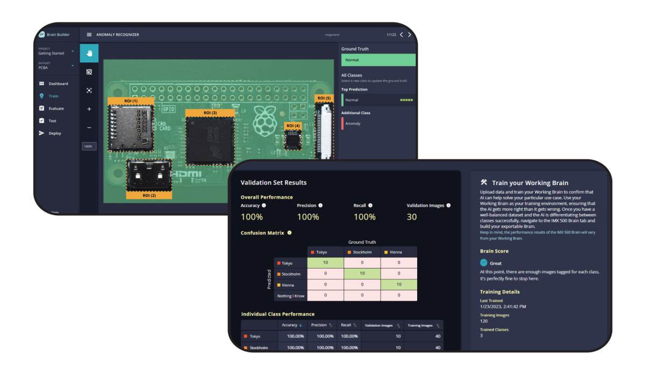Go to the next image arrow
Screen dimensions: 646x375
(410, 34)
